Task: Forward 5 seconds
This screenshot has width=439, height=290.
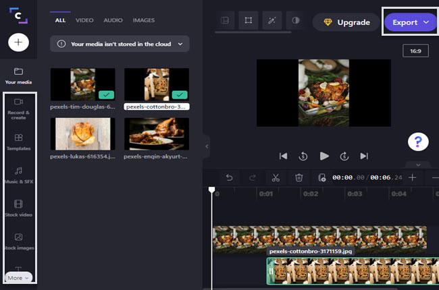Action: point(344,156)
